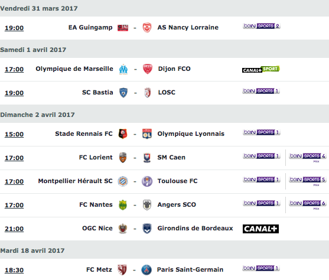Select the beIN Sports 2 channel logo

(x=262, y=26)
